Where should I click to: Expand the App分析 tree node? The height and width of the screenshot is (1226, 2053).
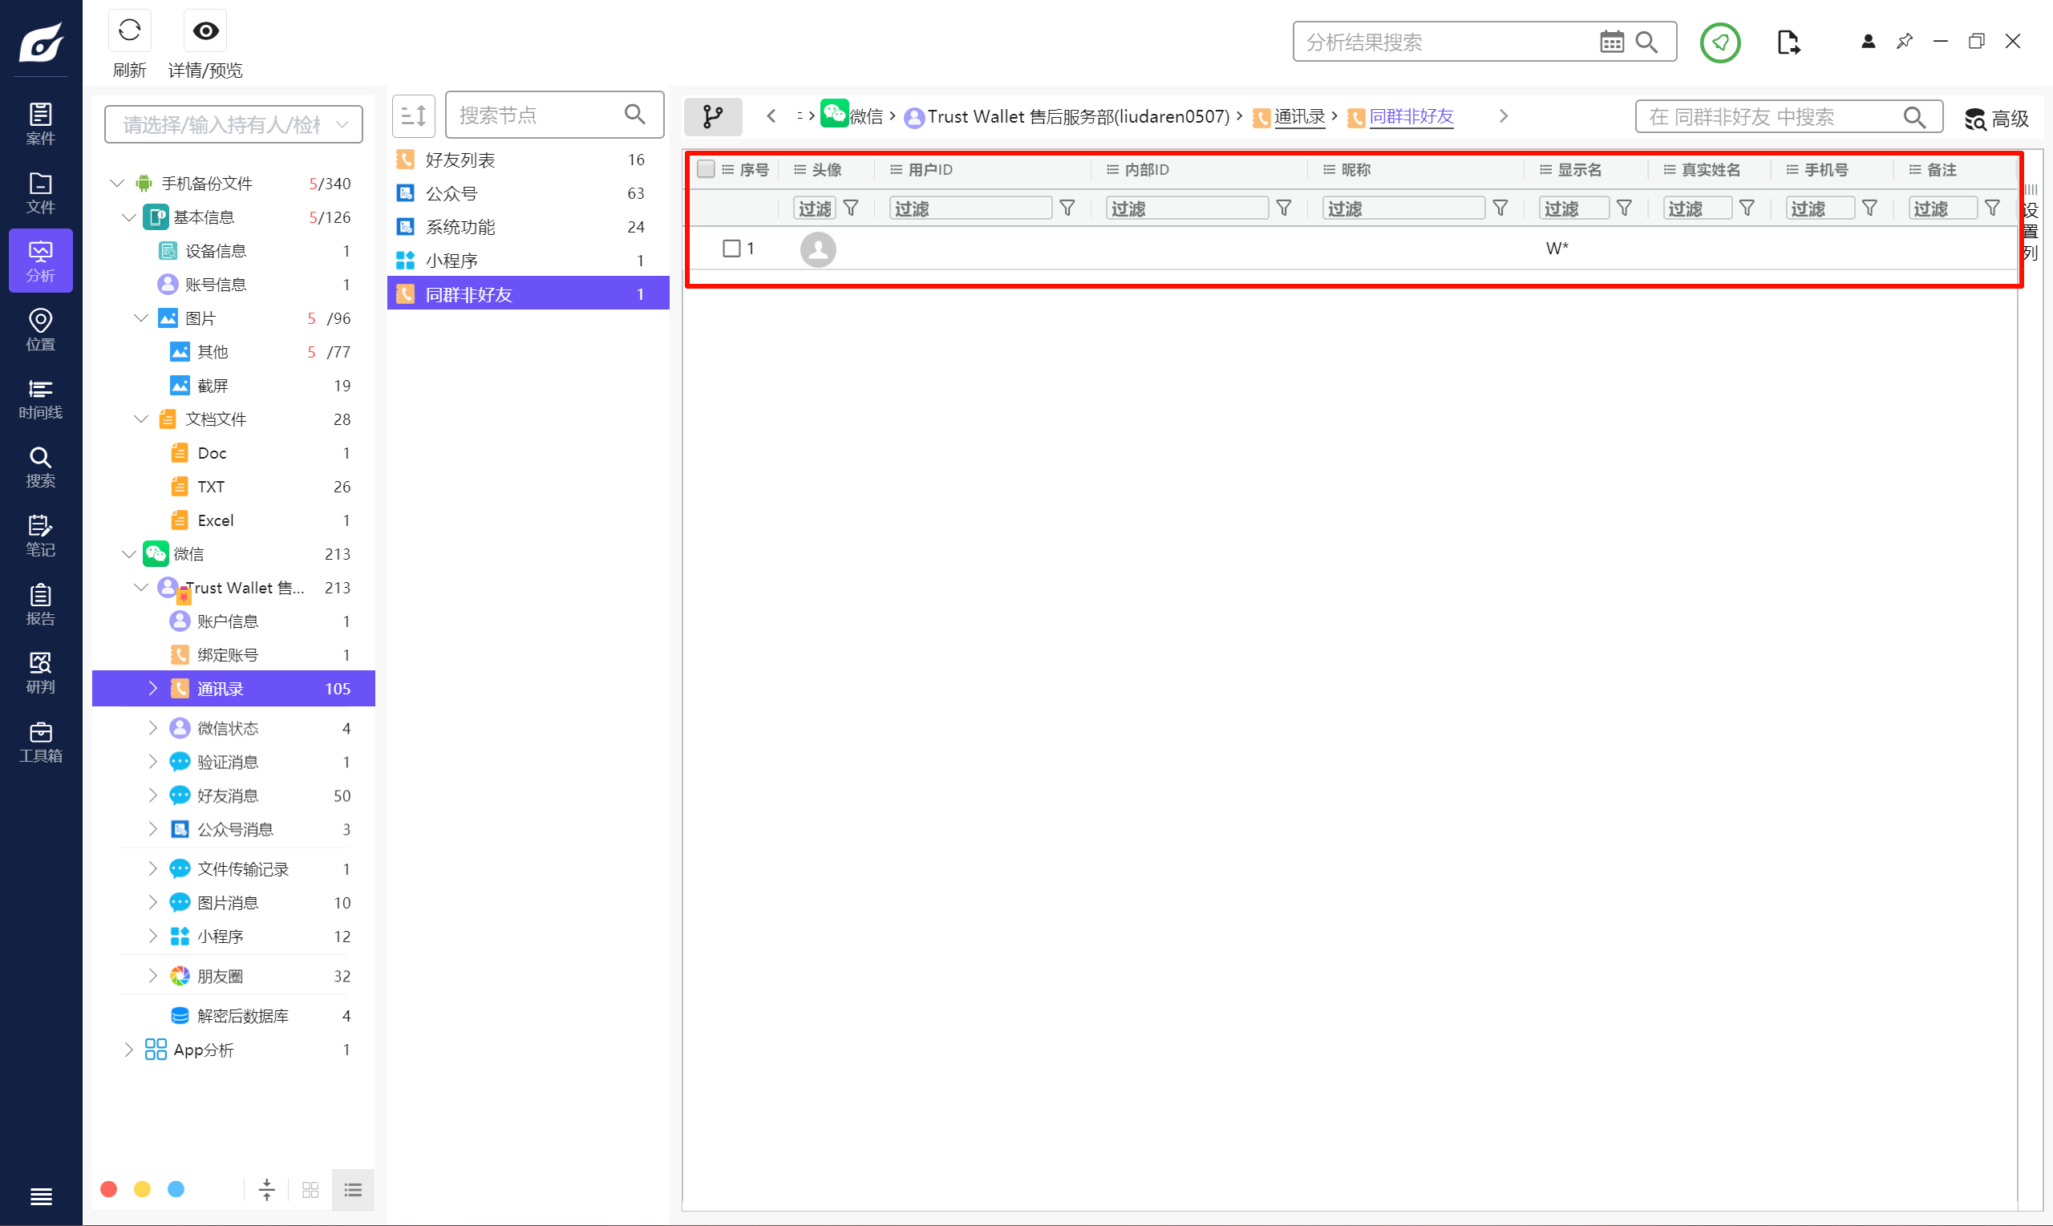coord(128,1050)
